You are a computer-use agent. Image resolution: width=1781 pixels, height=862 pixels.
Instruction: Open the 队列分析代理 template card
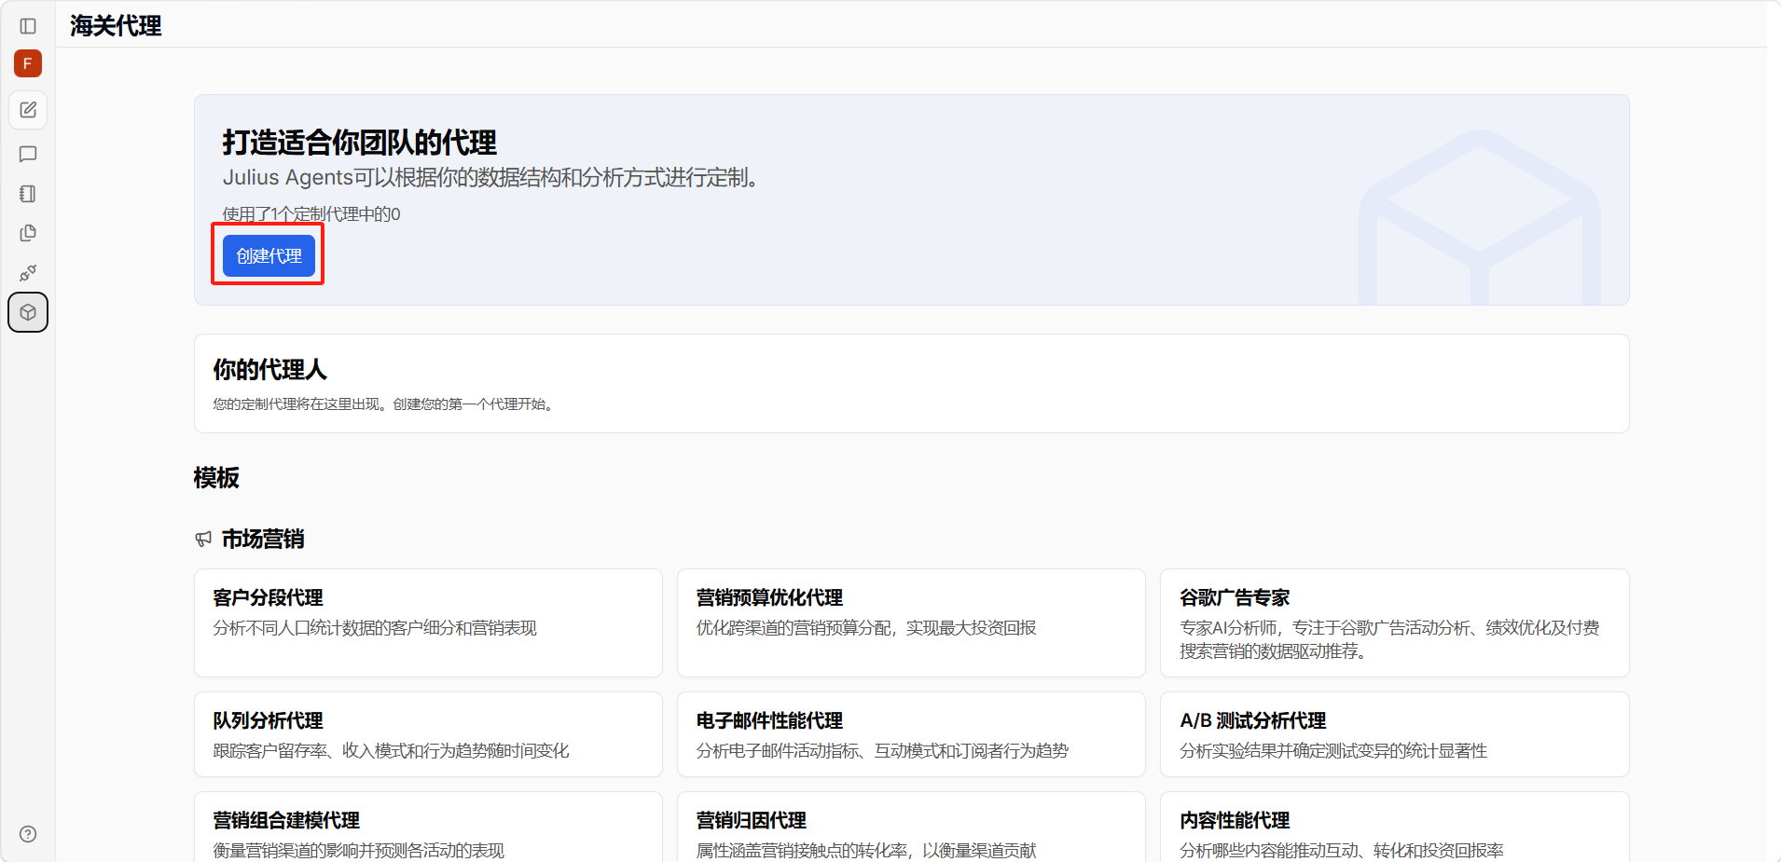pyautogui.click(x=428, y=734)
